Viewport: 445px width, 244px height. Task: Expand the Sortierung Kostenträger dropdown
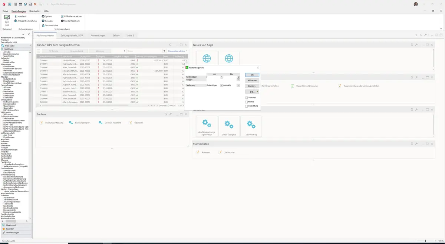tap(221, 85)
